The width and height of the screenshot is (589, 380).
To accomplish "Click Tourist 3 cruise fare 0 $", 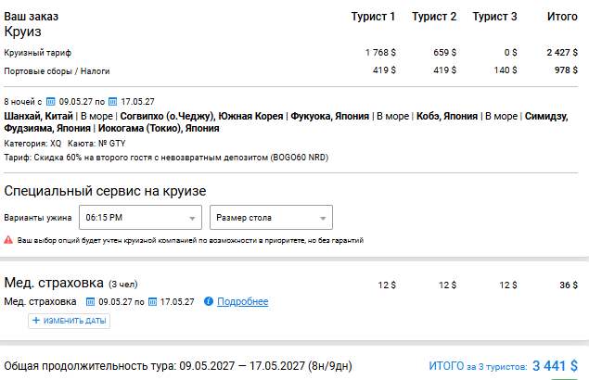I will (x=510, y=53).
